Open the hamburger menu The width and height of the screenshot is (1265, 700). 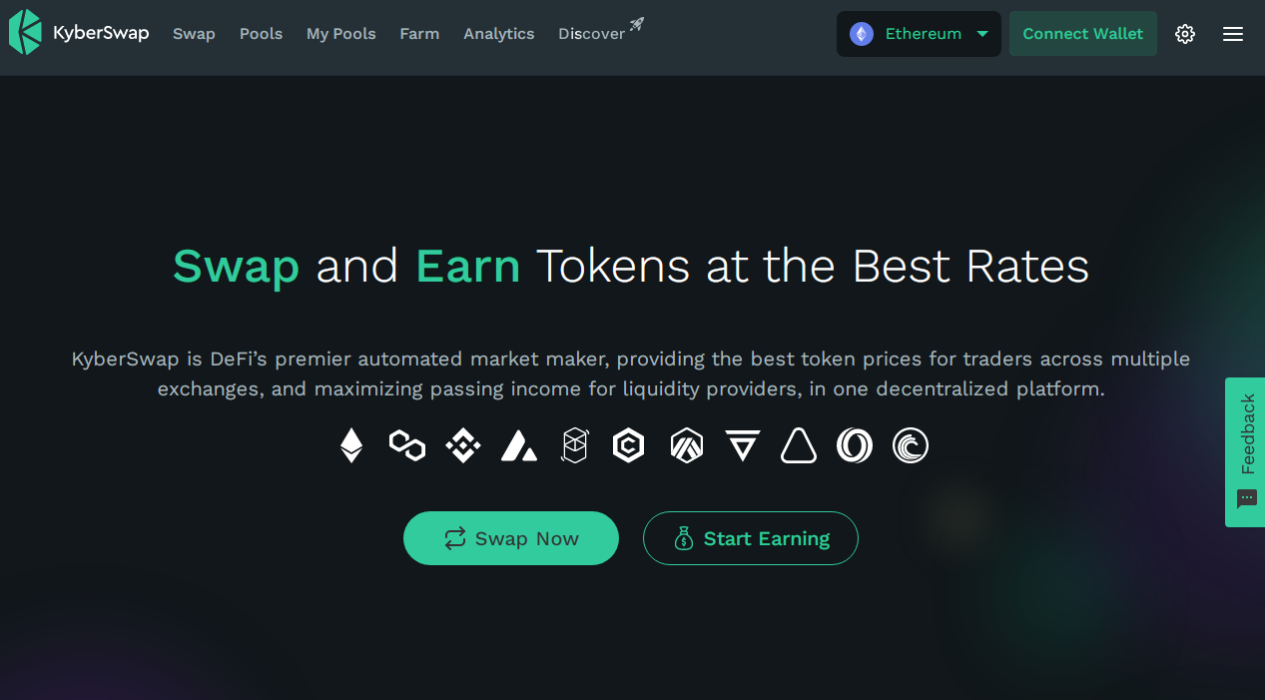pos(1233,34)
